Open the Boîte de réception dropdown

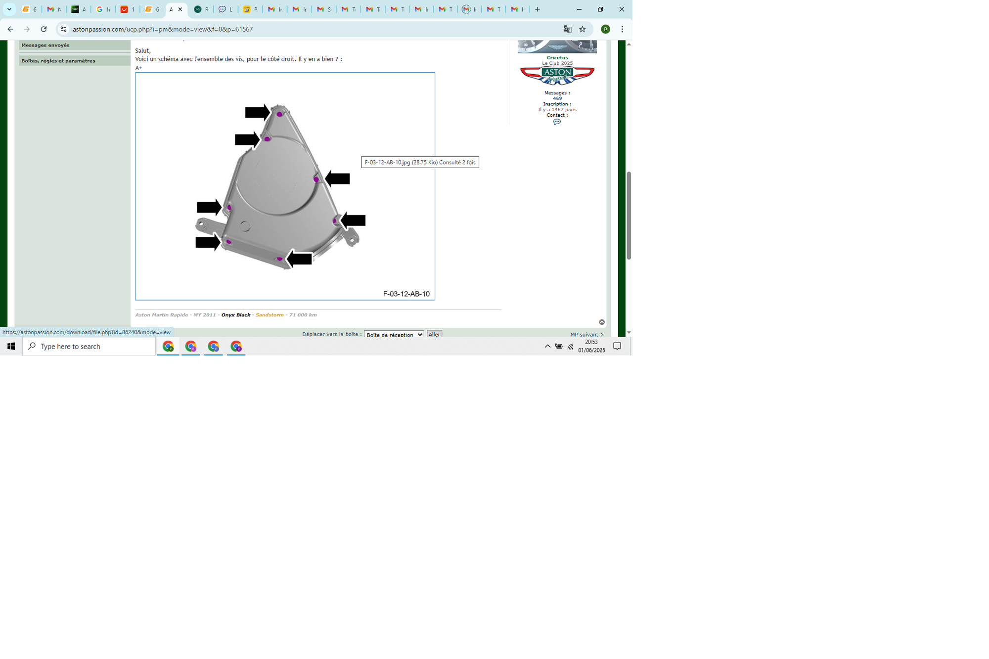(x=394, y=335)
